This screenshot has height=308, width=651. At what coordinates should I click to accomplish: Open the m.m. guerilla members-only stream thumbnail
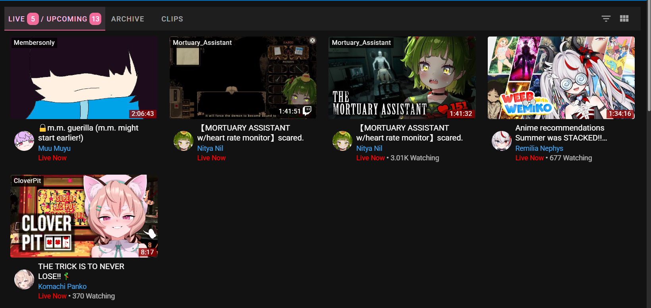point(84,78)
